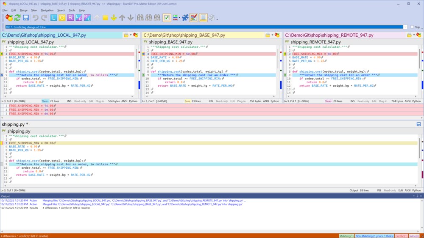Open the Files menu

coord(5,10)
